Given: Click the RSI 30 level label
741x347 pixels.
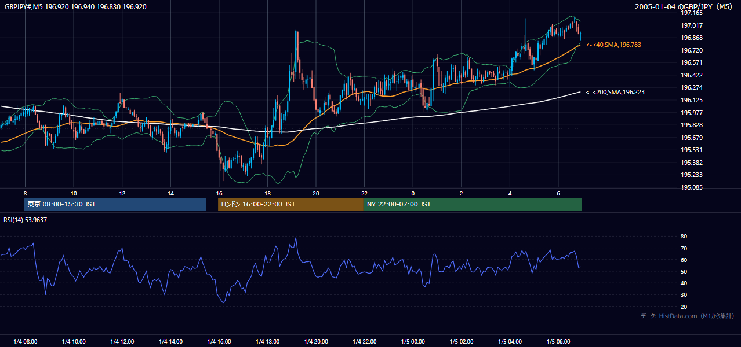Looking at the screenshot, I should click(x=684, y=295).
